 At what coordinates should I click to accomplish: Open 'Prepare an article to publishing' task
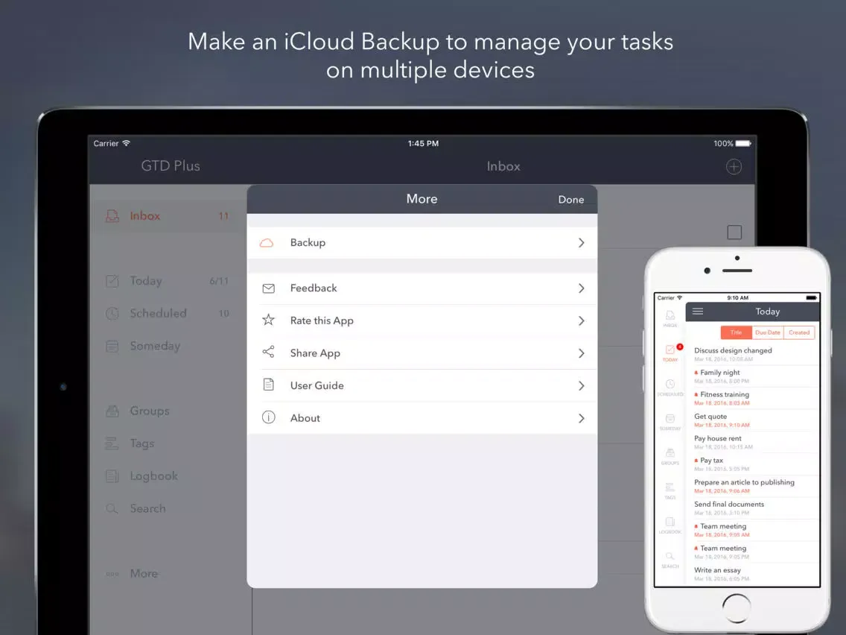click(753, 486)
